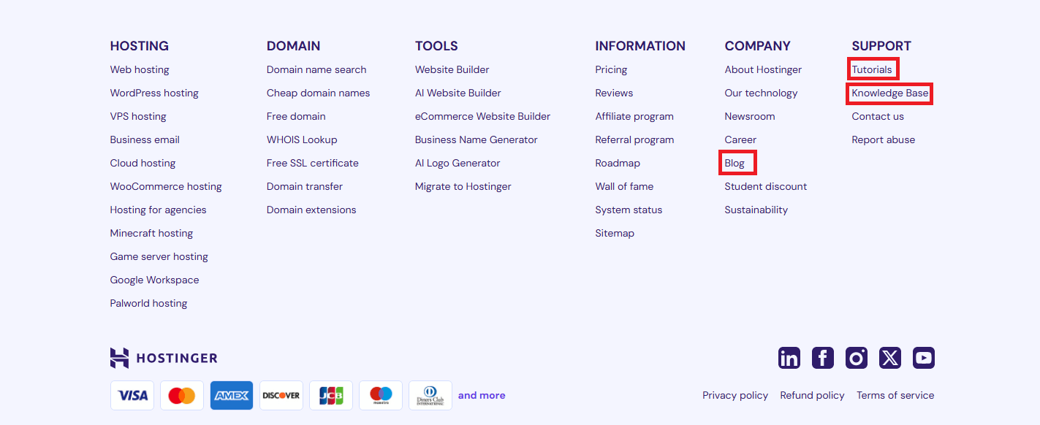Viewport: 1040px width, 425px height.
Task: Go to Google Workspace link
Action: pos(155,280)
